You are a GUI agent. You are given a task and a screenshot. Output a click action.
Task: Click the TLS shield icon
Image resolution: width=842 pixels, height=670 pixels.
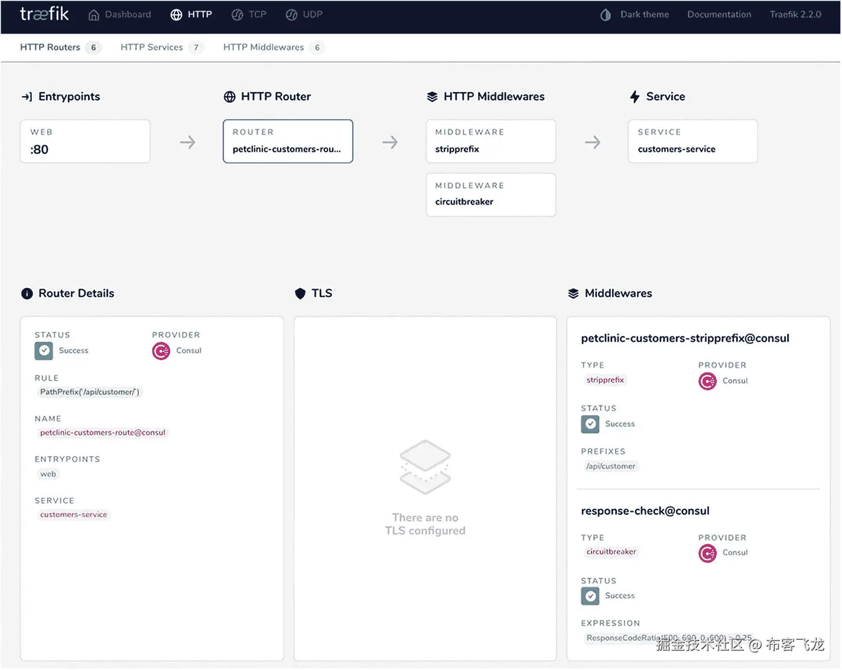tap(300, 294)
